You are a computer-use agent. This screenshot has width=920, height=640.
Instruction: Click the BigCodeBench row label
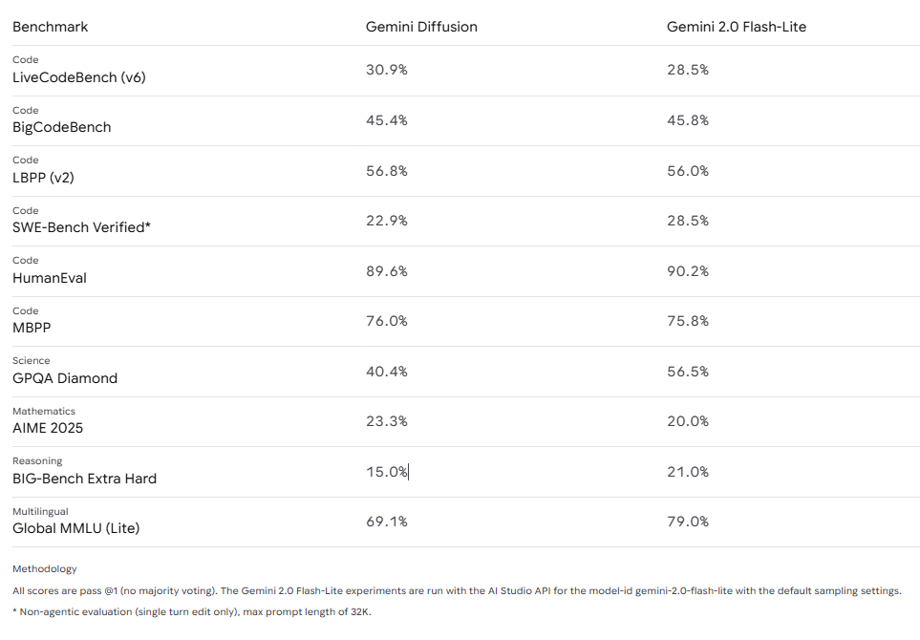tap(61, 127)
